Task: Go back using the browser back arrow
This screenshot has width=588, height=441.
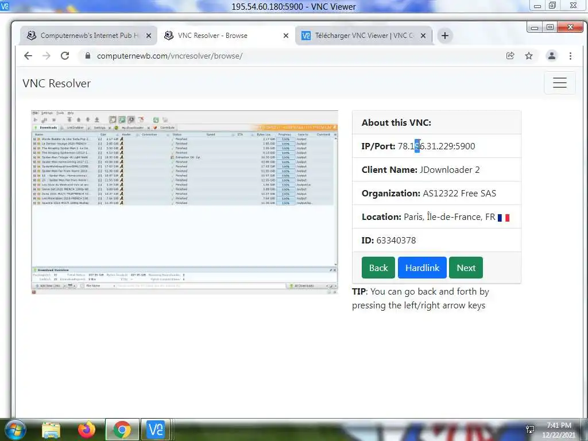Action: pyautogui.click(x=28, y=56)
